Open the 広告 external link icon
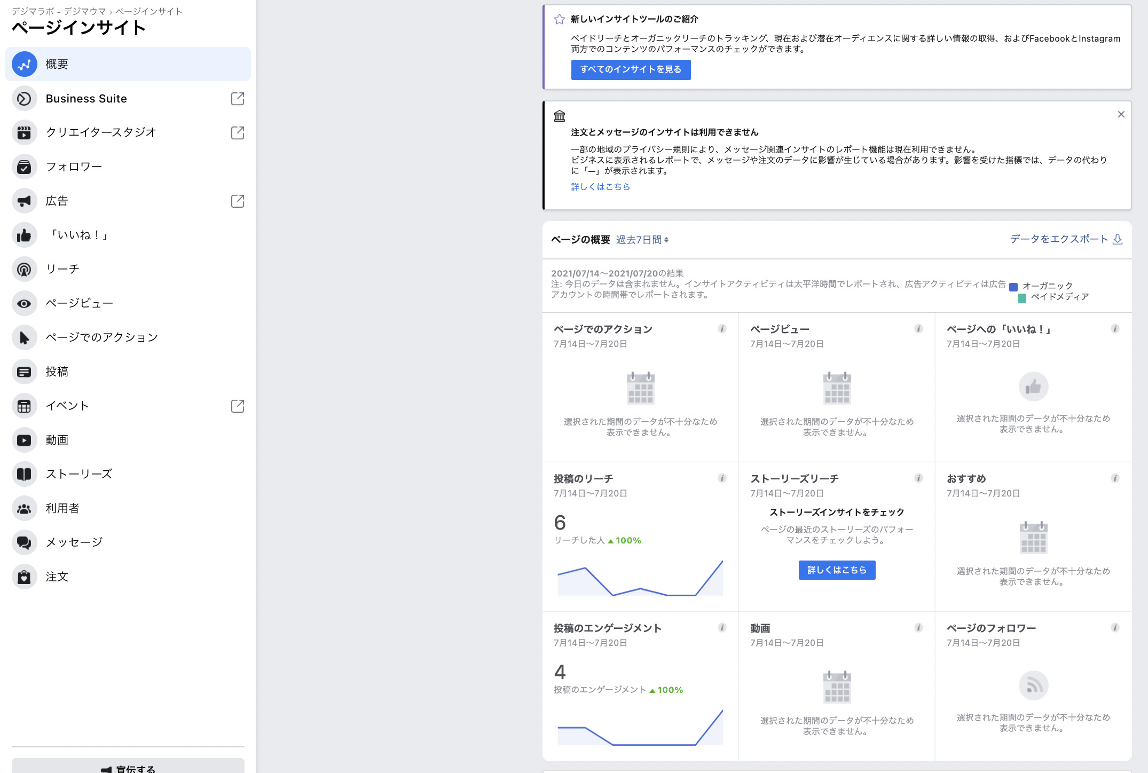This screenshot has width=1148, height=773. [238, 201]
